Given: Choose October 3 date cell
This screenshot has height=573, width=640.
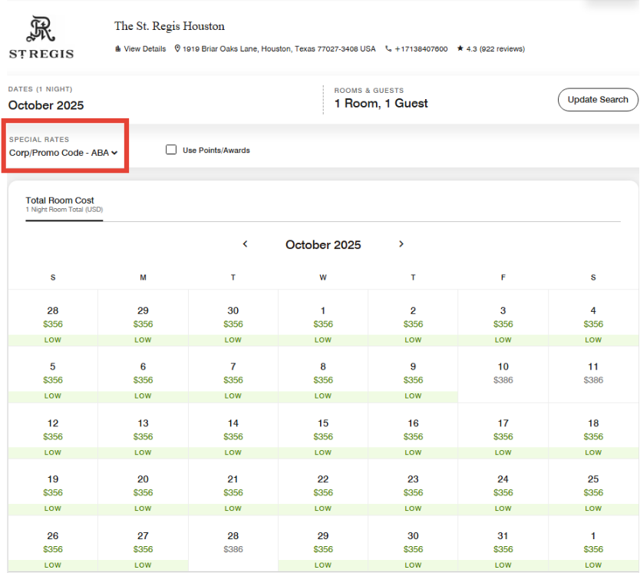Looking at the screenshot, I should (x=503, y=318).
